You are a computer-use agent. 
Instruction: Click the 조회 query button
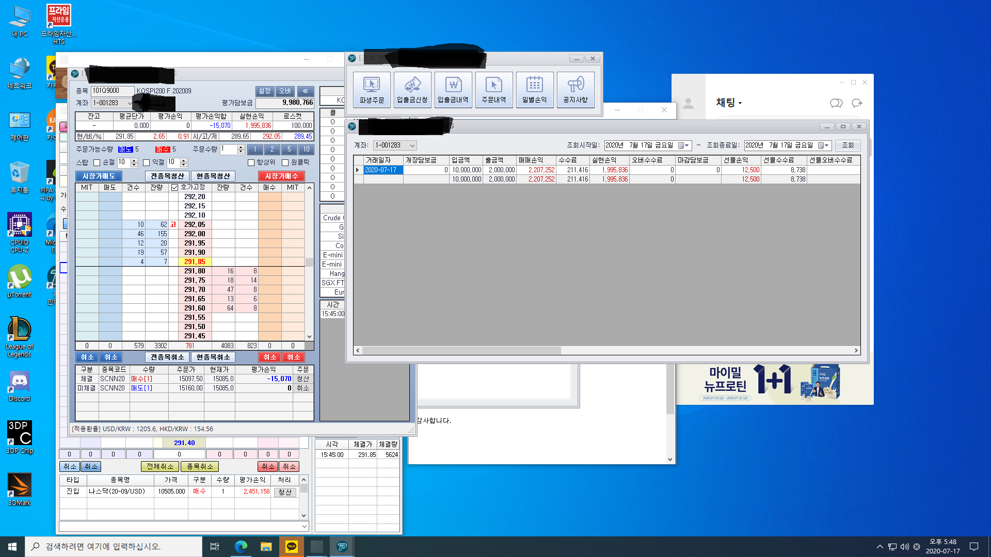click(x=848, y=145)
